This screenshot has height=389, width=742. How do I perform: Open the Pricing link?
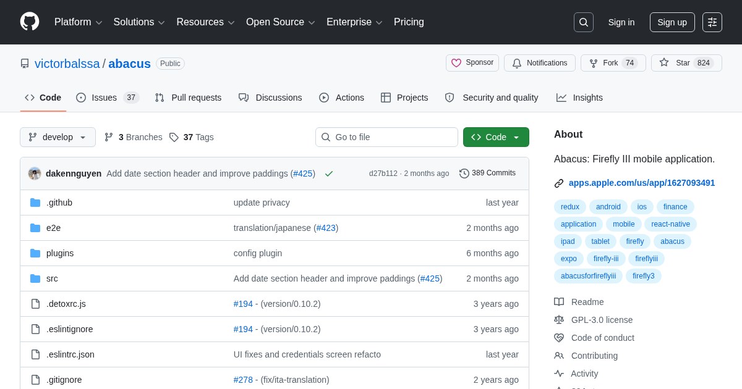click(409, 22)
